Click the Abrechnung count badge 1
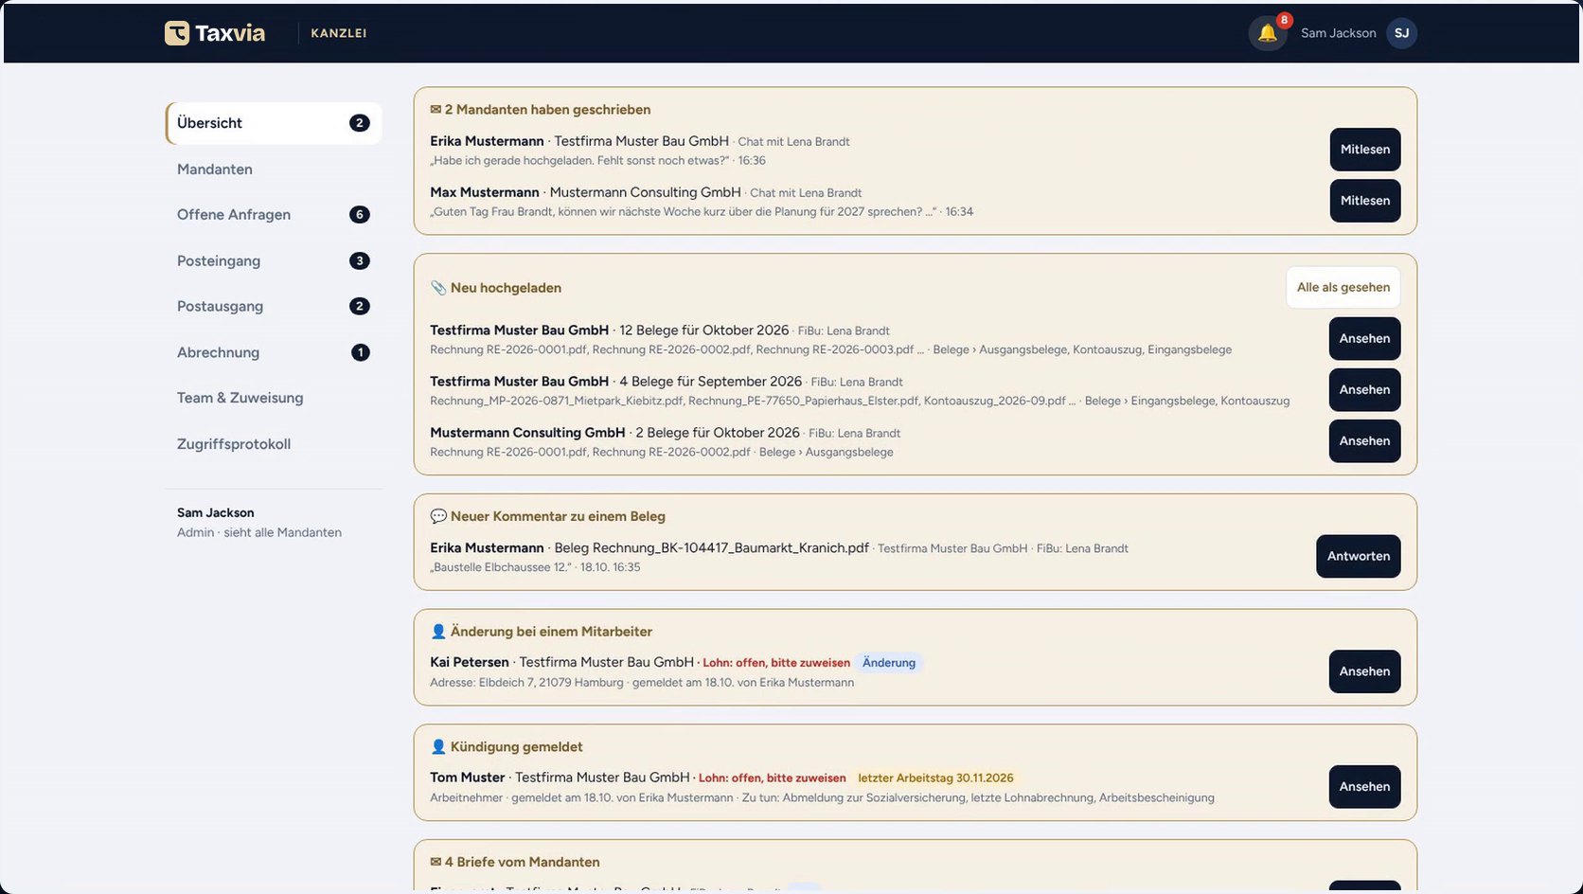1583x894 pixels. coord(360,352)
